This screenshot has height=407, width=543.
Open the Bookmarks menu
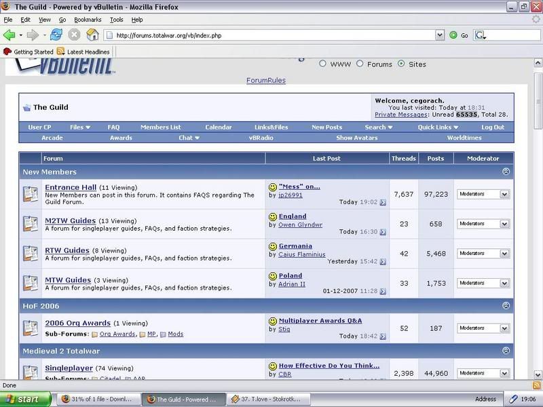pos(88,20)
